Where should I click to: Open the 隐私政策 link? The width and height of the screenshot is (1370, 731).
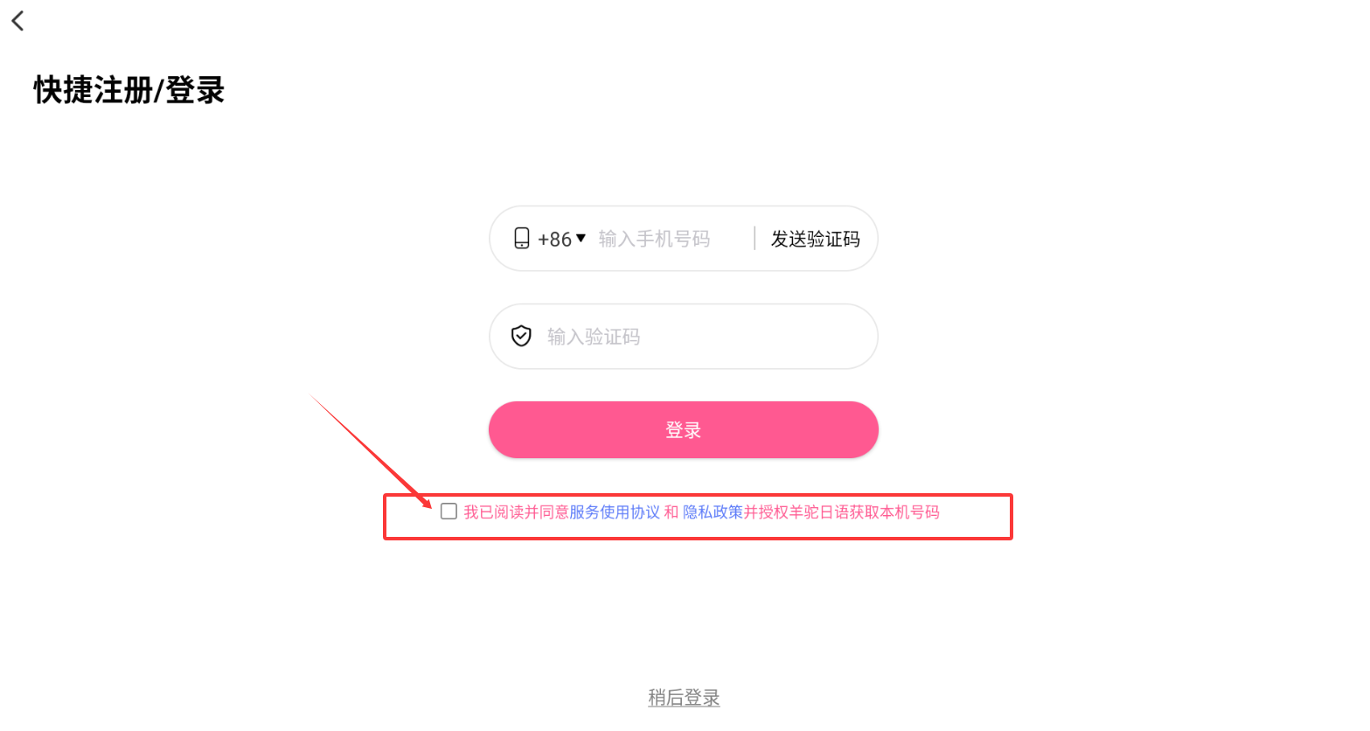713,512
